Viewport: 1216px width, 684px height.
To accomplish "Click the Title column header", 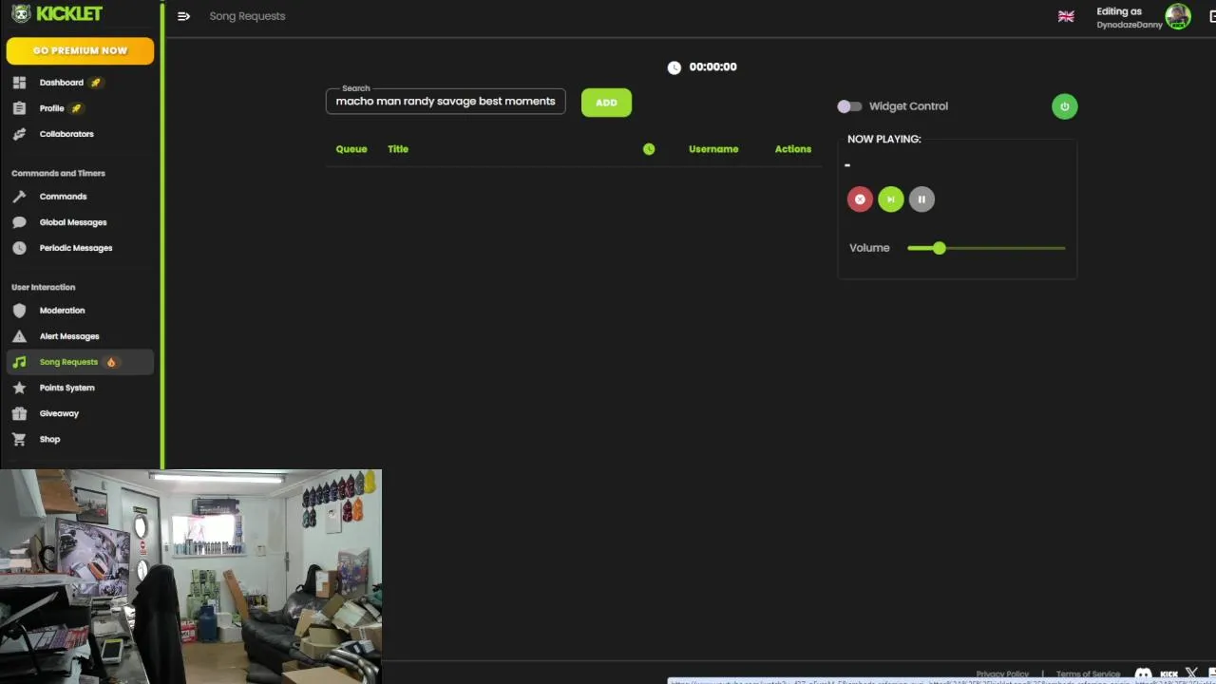I will pos(398,149).
